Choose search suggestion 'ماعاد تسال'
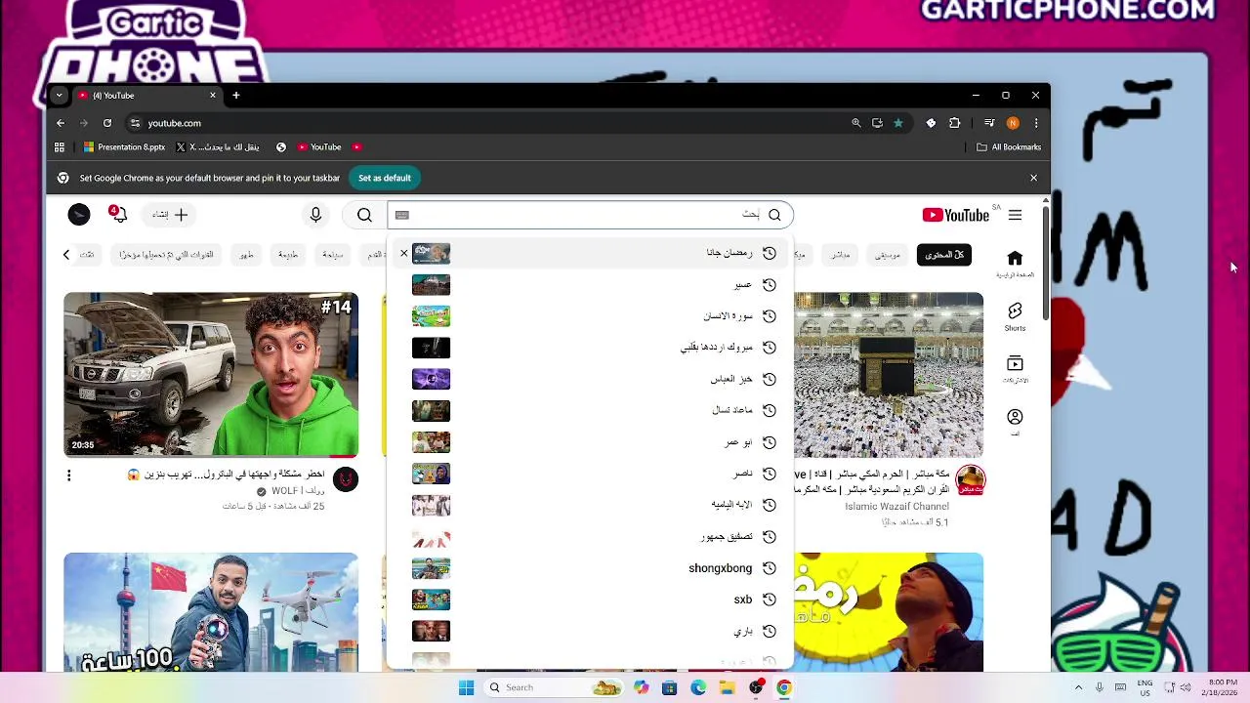 [590, 410]
